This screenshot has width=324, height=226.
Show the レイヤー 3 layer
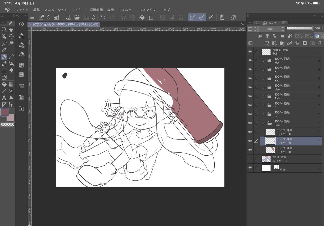pos(250,159)
